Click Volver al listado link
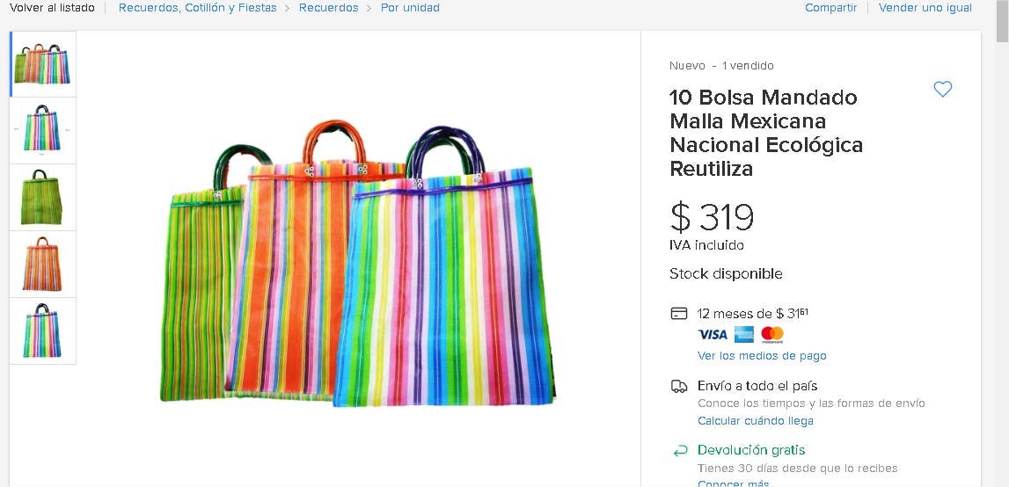1009x487 pixels. pos(52,8)
